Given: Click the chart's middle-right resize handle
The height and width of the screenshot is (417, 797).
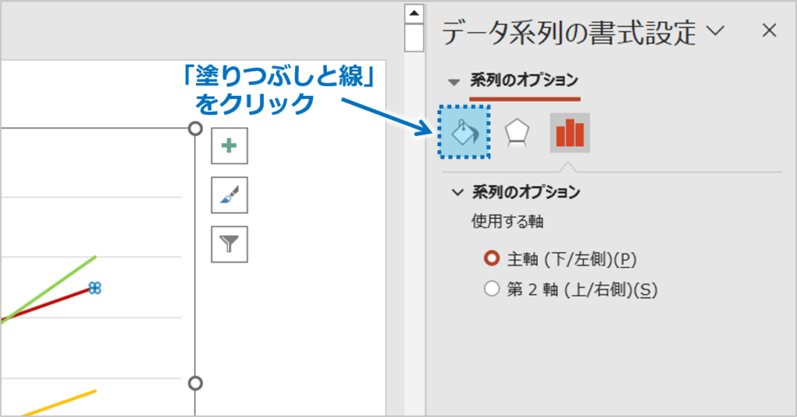Looking at the screenshot, I should [195, 383].
